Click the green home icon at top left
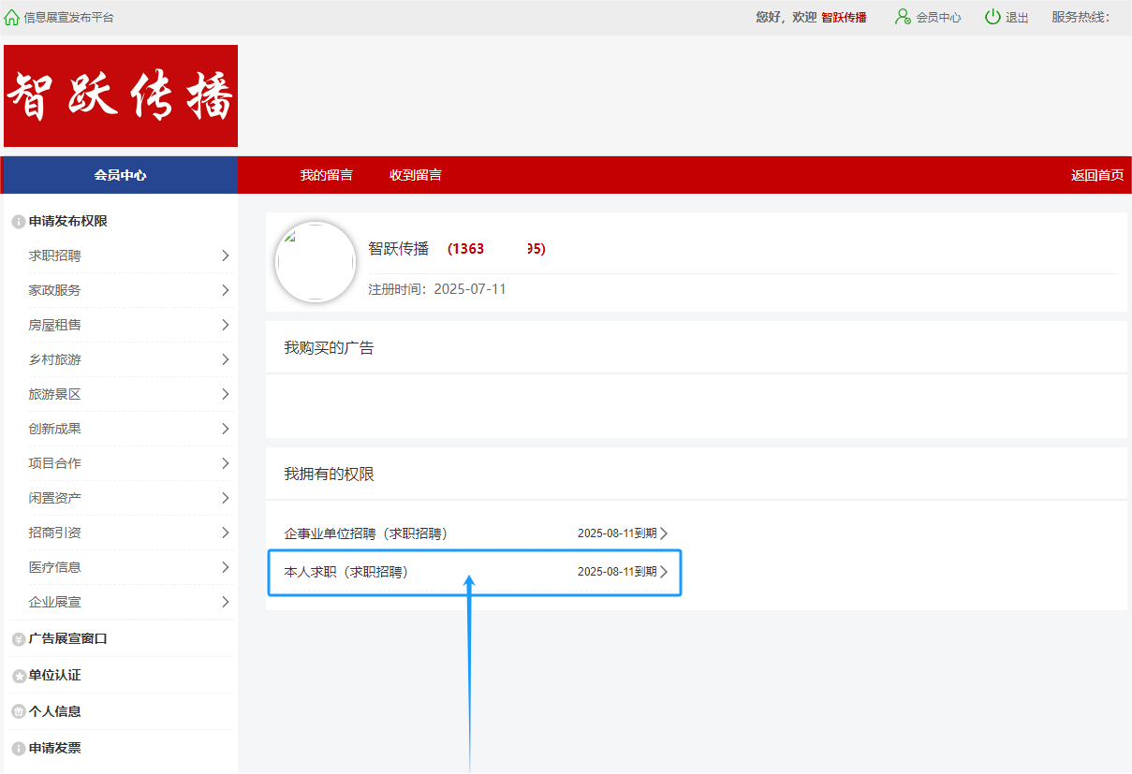This screenshot has width=1132, height=774. pyautogui.click(x=12, y=17)
